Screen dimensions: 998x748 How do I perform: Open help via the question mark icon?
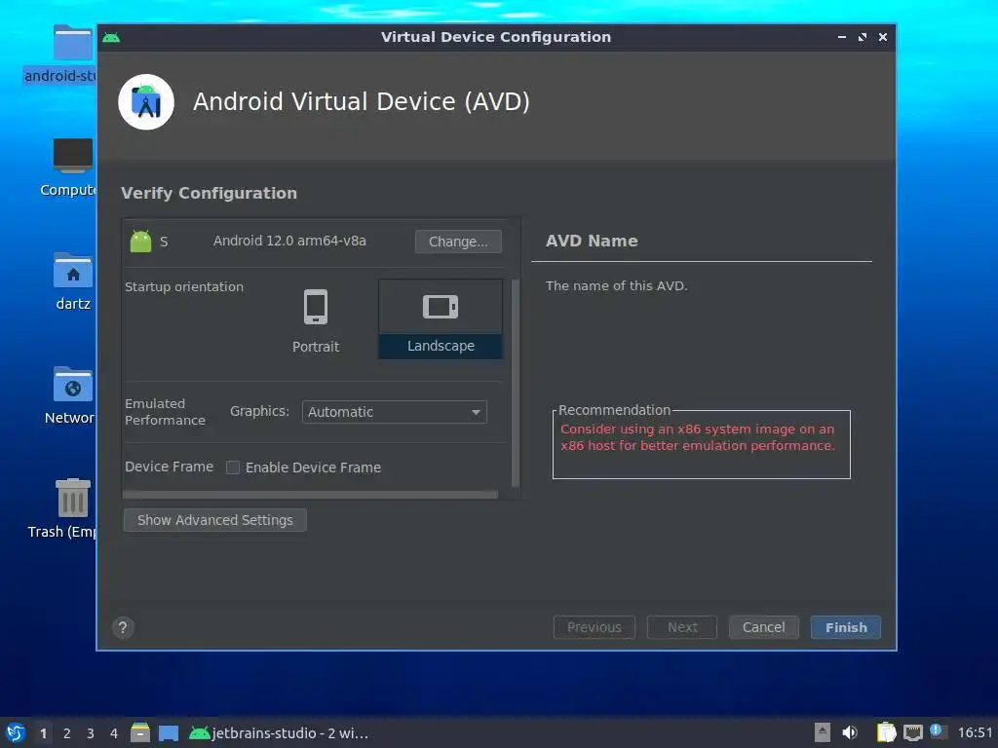pyautogui.click(x=123, y=628)
